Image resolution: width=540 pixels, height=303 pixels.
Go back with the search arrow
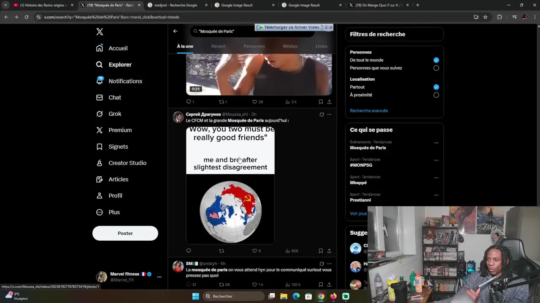click(175, 31)
